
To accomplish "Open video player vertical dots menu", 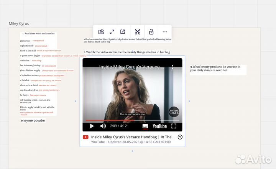I will click(x=172, y=67).
